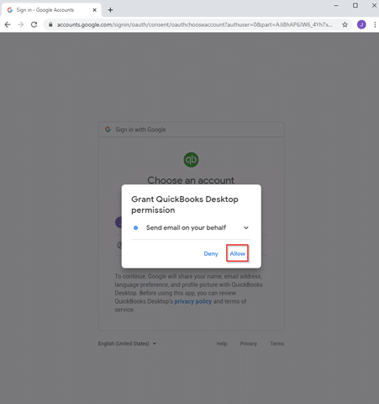The width and height of the screenshot is (379, 404).
Task: Expand the Send email on your behalf details
Action: pos(246,227)
